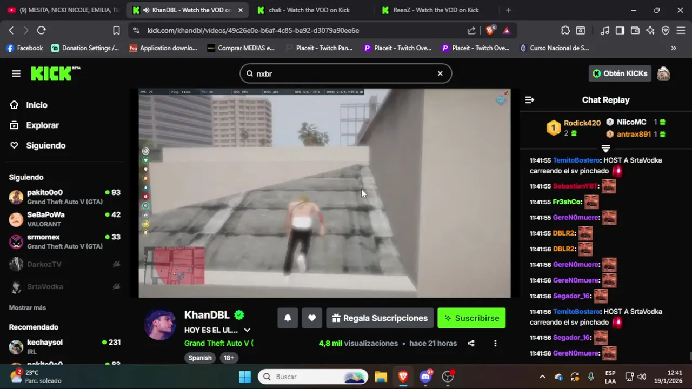The width and height of the screenshot is (692, 389).
Task: Switch to the YouTube MESITA, NICKI NICOLE tab
Action: tap(63, 10)
